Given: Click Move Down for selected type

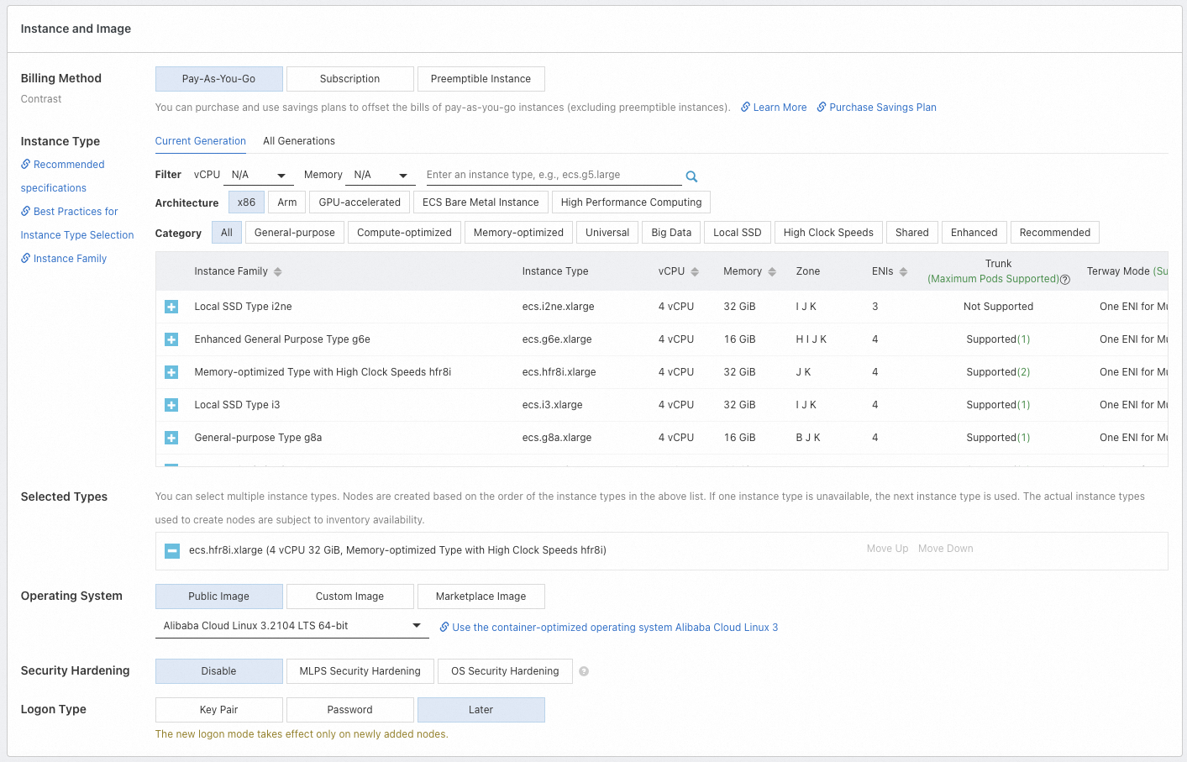Looking at the screenshot, I should [946, 549].
